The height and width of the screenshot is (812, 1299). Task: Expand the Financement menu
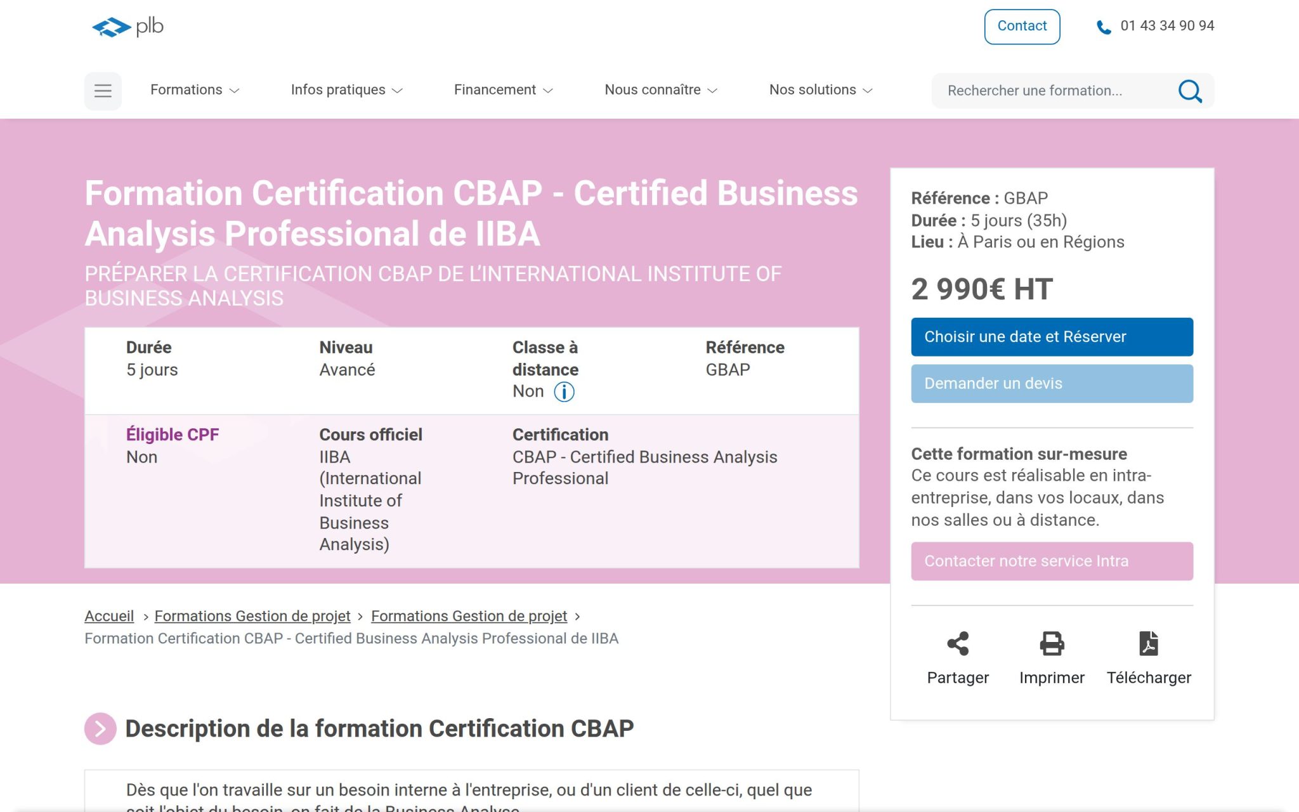[503, 90]
